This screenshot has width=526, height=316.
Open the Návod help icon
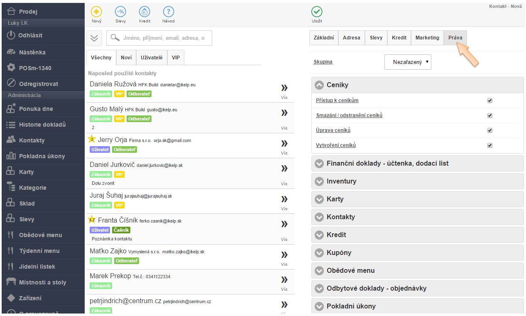point(168,12)
